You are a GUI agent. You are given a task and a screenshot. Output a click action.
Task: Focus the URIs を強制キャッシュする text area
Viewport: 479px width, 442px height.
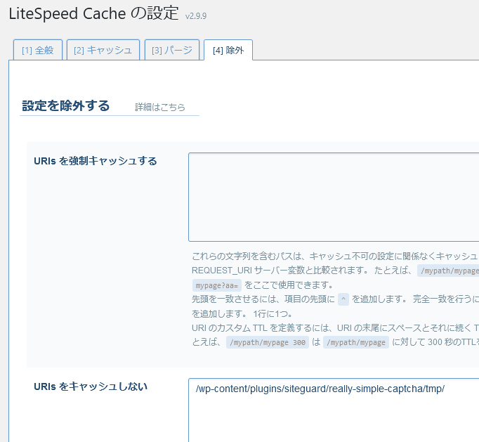click(334, 197)
